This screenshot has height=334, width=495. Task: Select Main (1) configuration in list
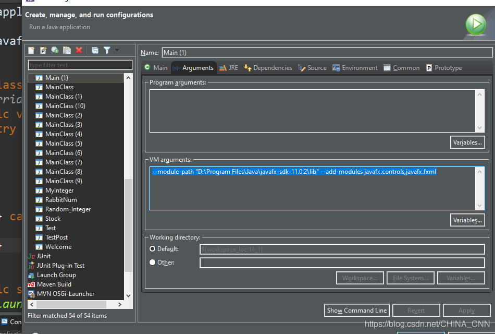pyautogui.click(x=76, y=78)
